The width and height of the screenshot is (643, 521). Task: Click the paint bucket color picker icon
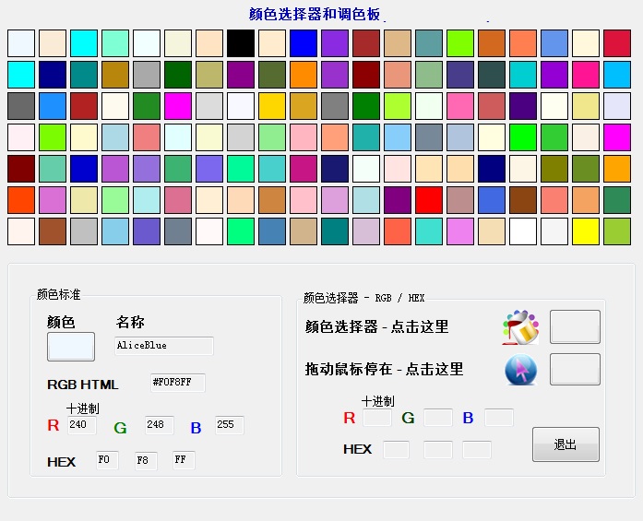point(520,327)
